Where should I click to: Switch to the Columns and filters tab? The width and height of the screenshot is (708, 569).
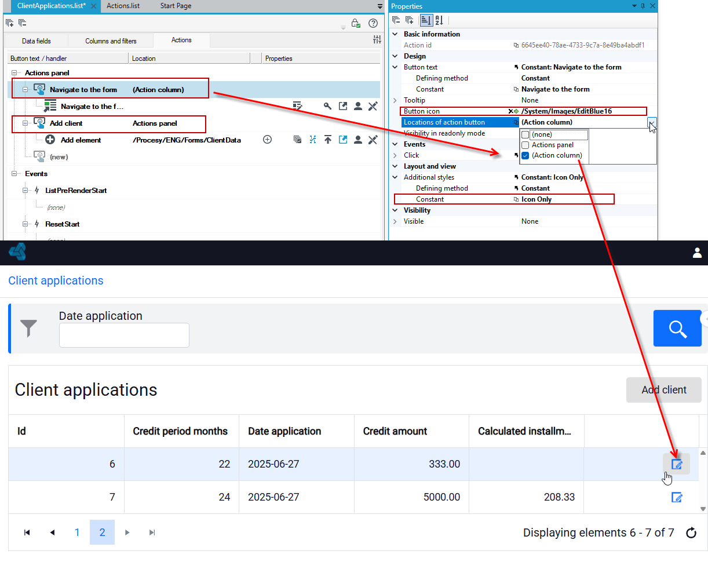point(111,41)
